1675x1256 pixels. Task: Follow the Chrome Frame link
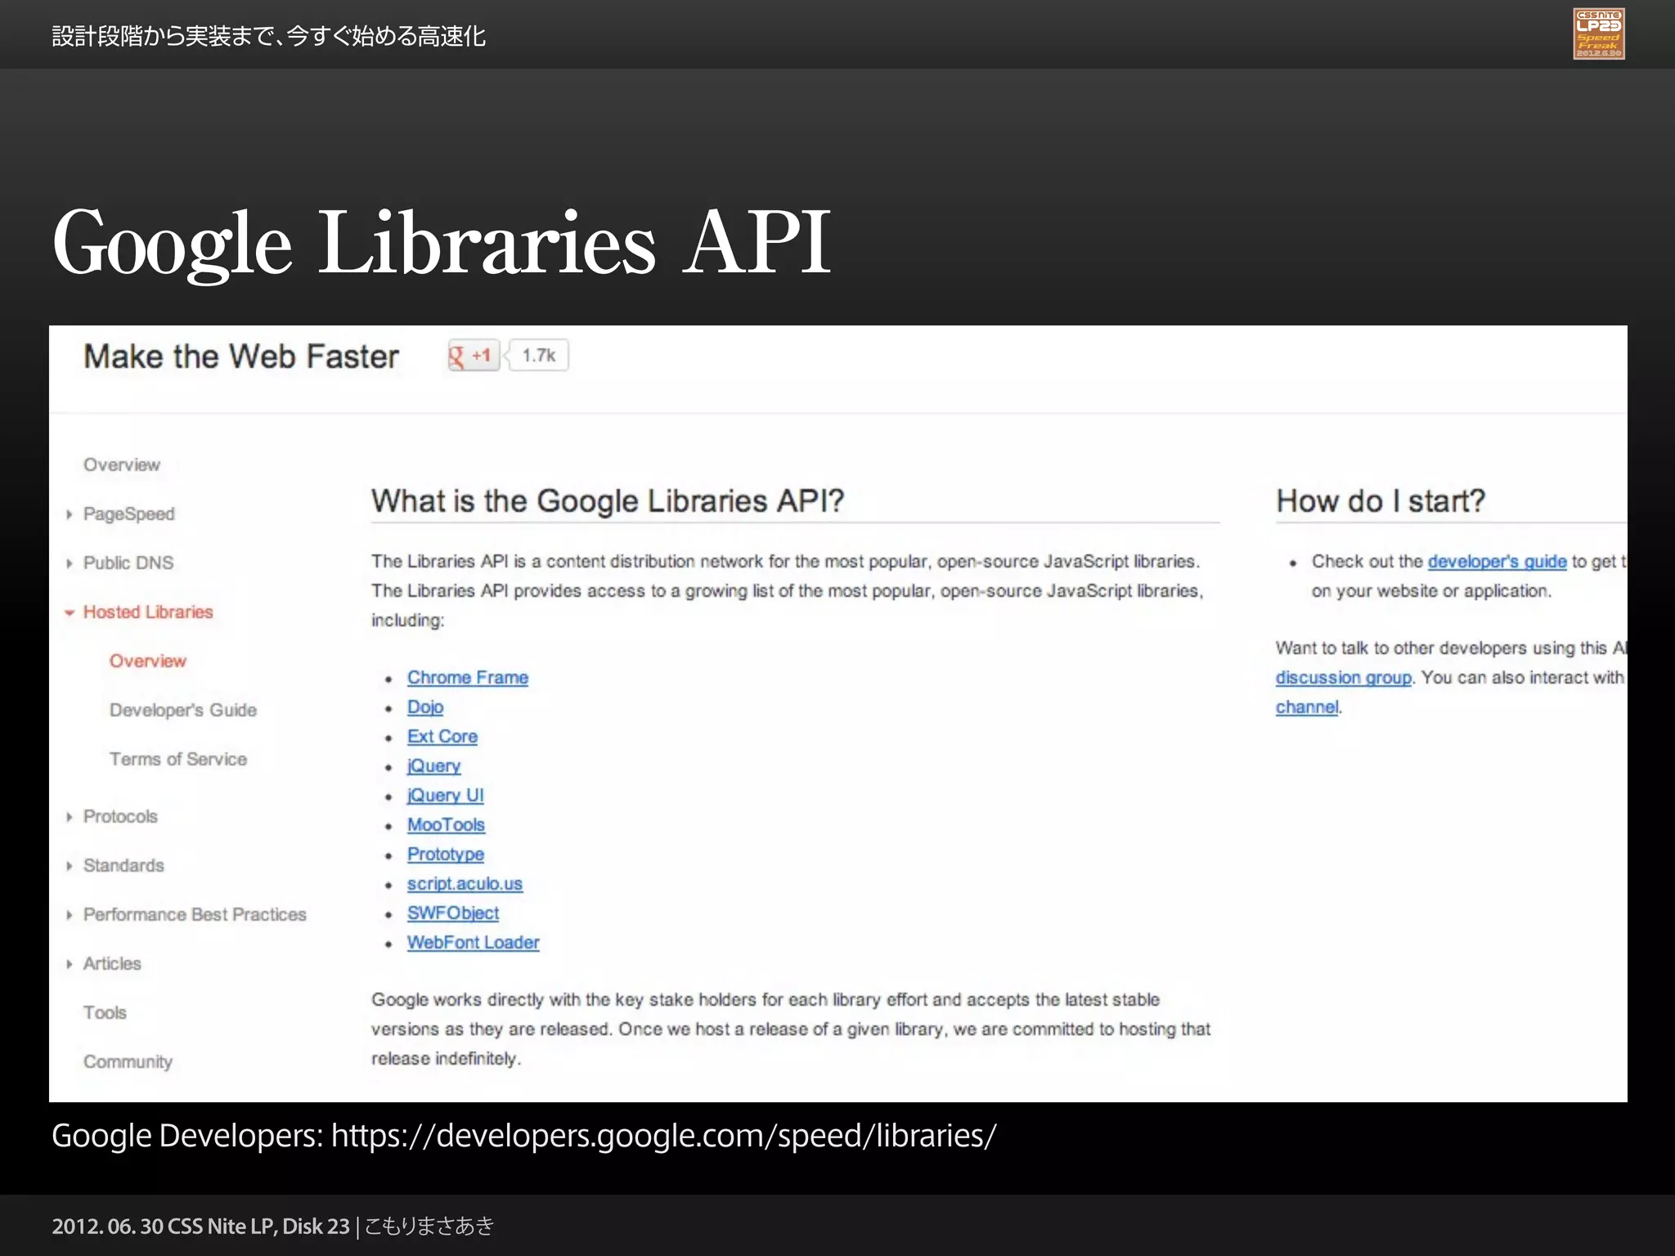click(x=468, y=678)
